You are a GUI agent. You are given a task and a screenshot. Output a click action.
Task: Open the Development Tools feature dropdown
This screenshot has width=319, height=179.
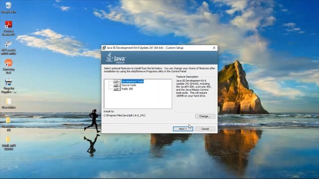[x=117, y=82]
